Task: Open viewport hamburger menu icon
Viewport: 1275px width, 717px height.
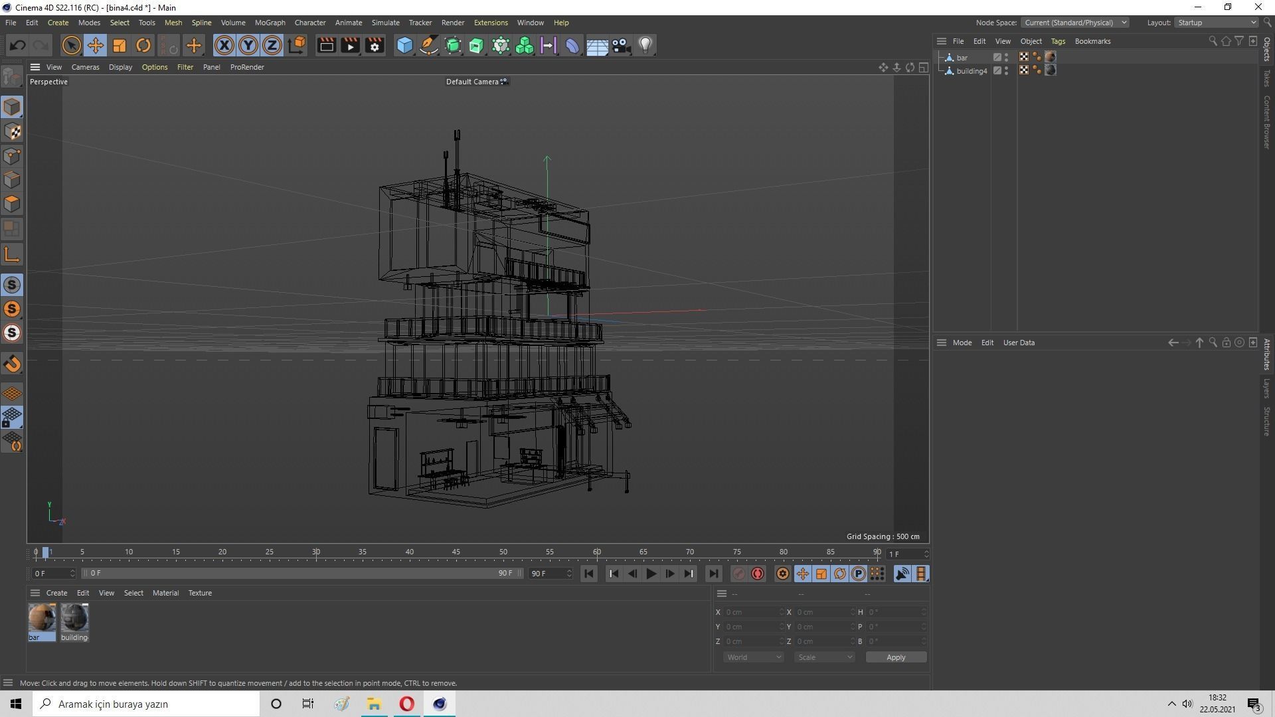Action: click(35, 67)
